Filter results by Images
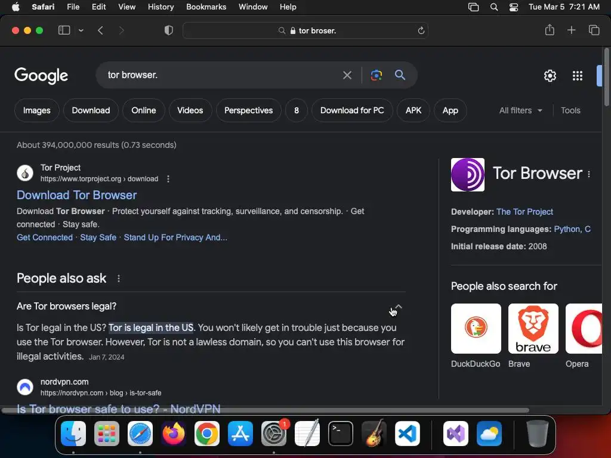The image size is (611, 458). tap(36, 110)
